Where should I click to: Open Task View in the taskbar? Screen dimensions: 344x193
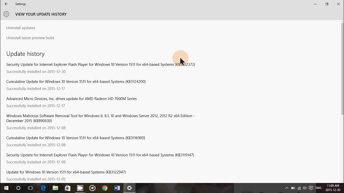pos(31,188)
